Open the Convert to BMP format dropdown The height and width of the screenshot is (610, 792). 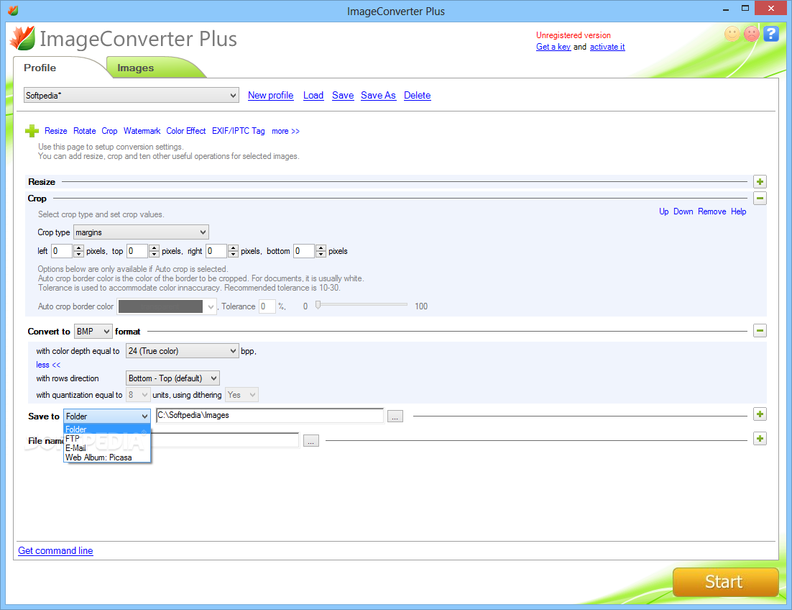[x=93, y=331]
